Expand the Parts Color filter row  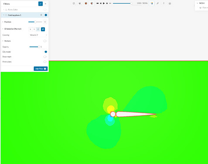[x=3, y=10]
